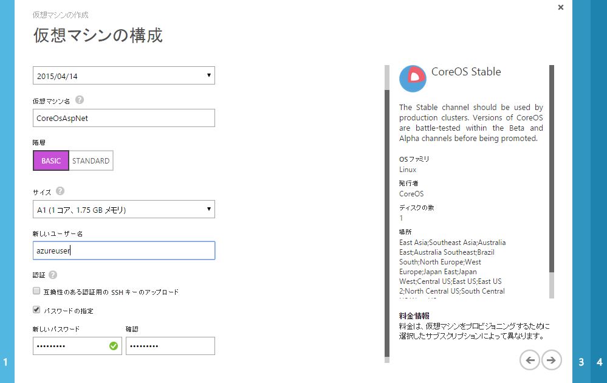Uncheck the パスワードの指定 checkbox
The image size is (607, 383).
pos(36,309)
